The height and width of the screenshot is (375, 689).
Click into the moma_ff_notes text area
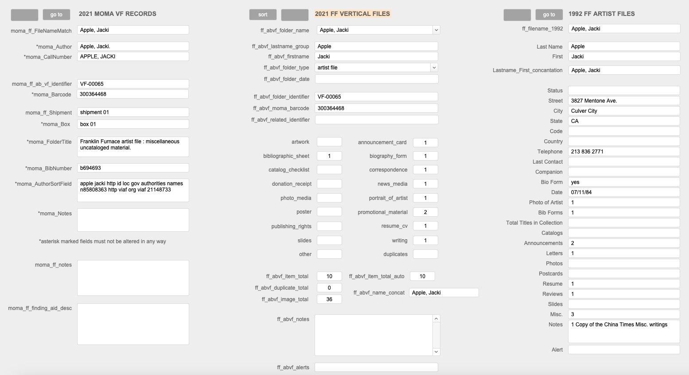coord(133,278)
